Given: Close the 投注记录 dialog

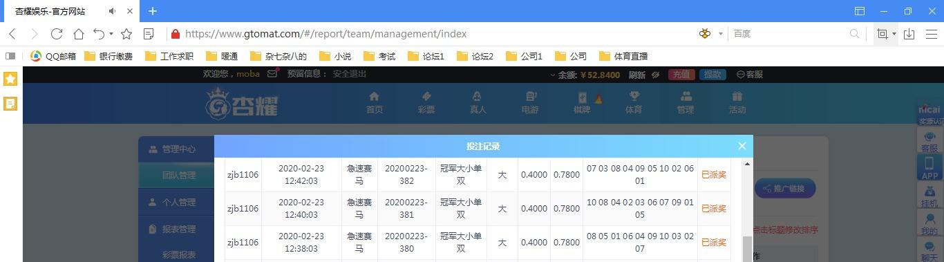Looking at the screenshot, I should (742, 146).
